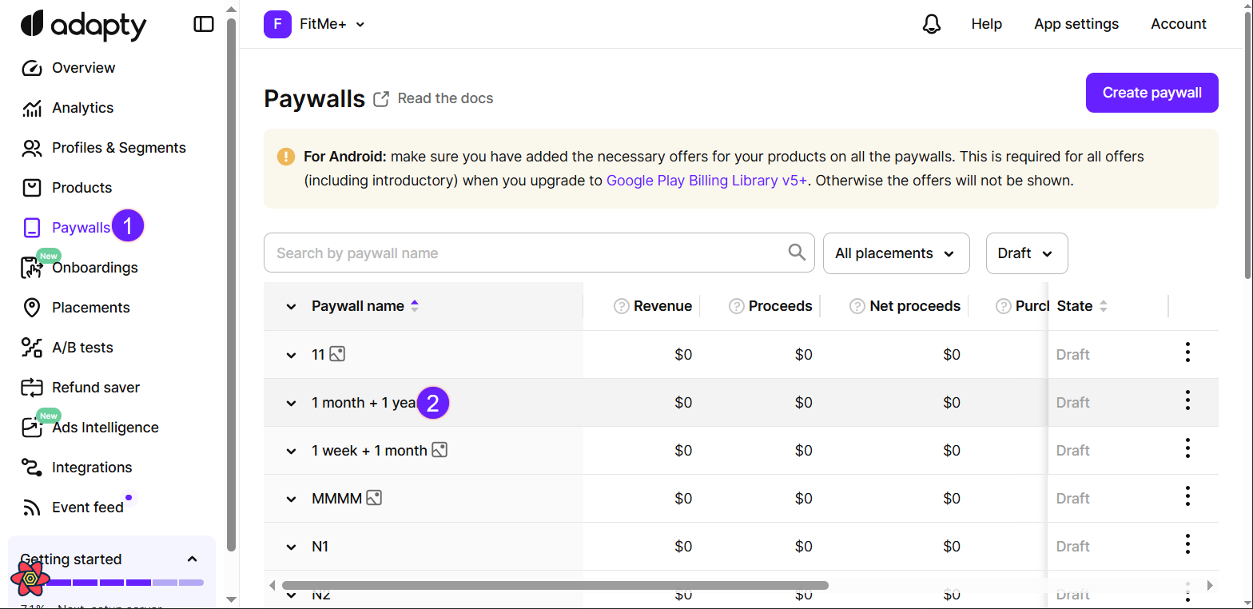Click the Revenue column help icon
Screen dimensions: 1253x609
621,306
